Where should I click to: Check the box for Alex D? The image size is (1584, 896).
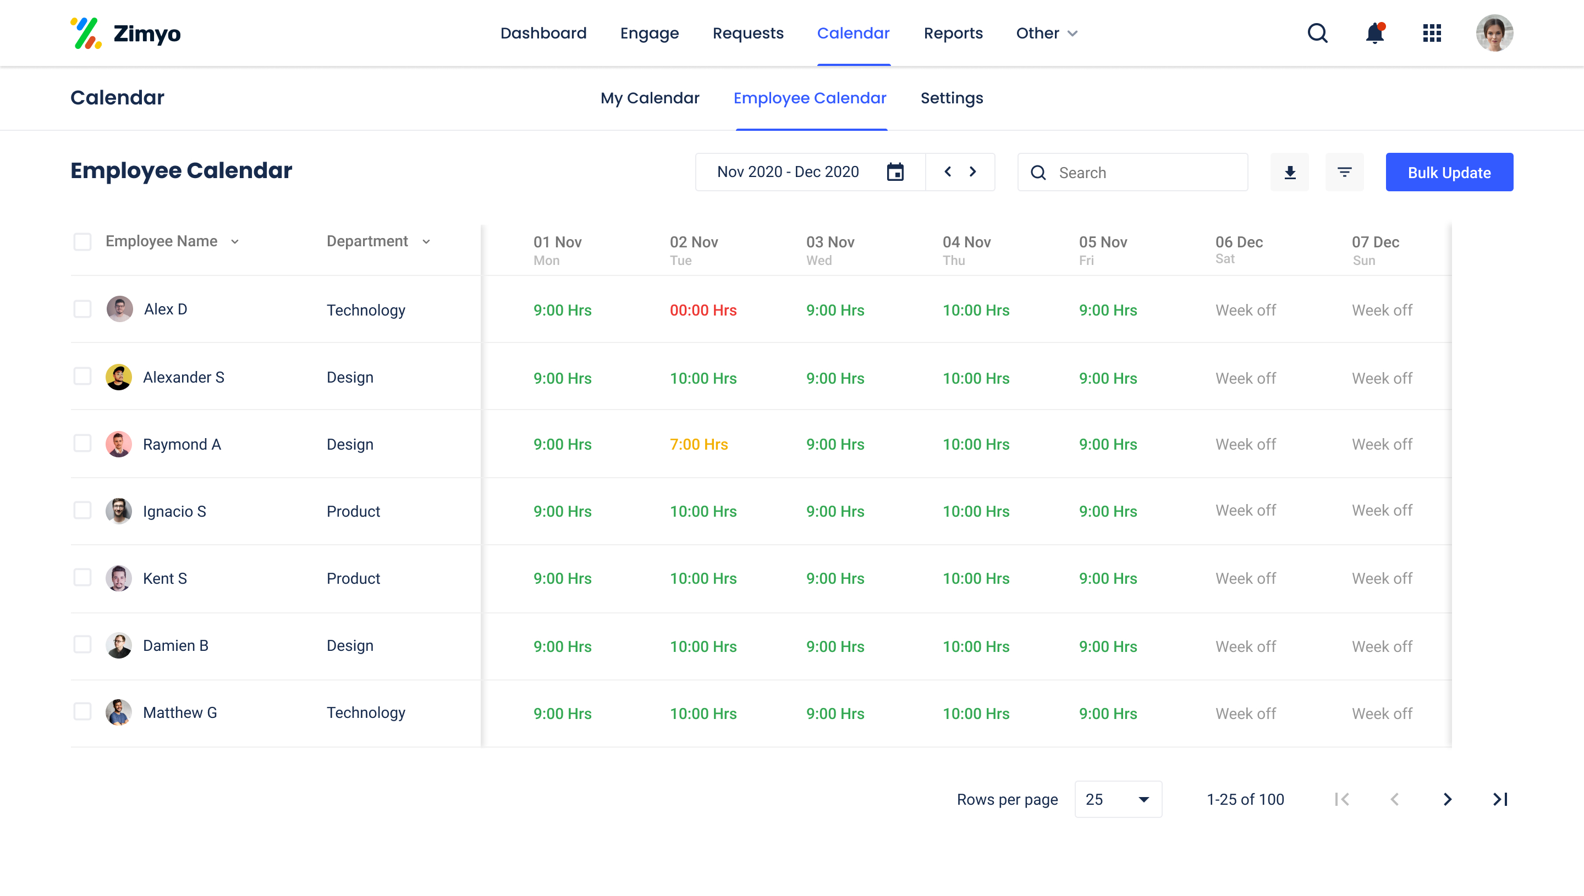click(82, 309)
